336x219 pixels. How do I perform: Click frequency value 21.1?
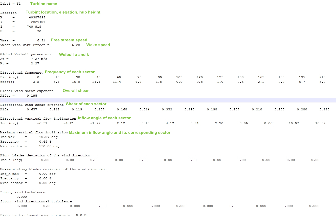pyautogui.click(x=96, y=82)
